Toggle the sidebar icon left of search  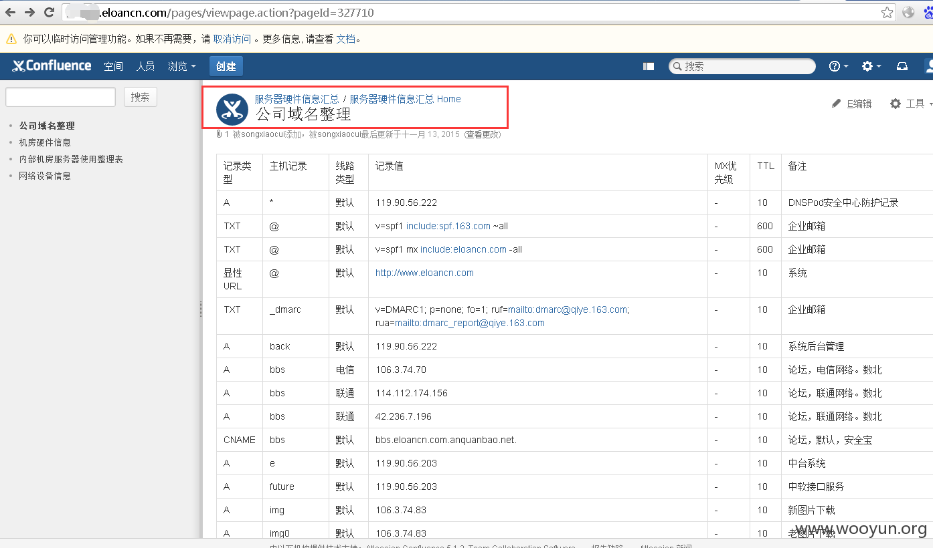[x=648, y=66]
